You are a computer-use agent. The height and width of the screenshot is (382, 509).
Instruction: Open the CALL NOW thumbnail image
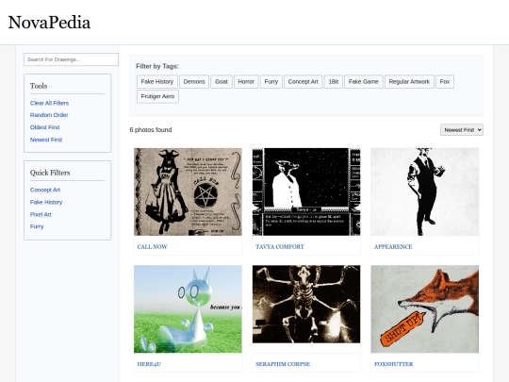coord(188,191)
